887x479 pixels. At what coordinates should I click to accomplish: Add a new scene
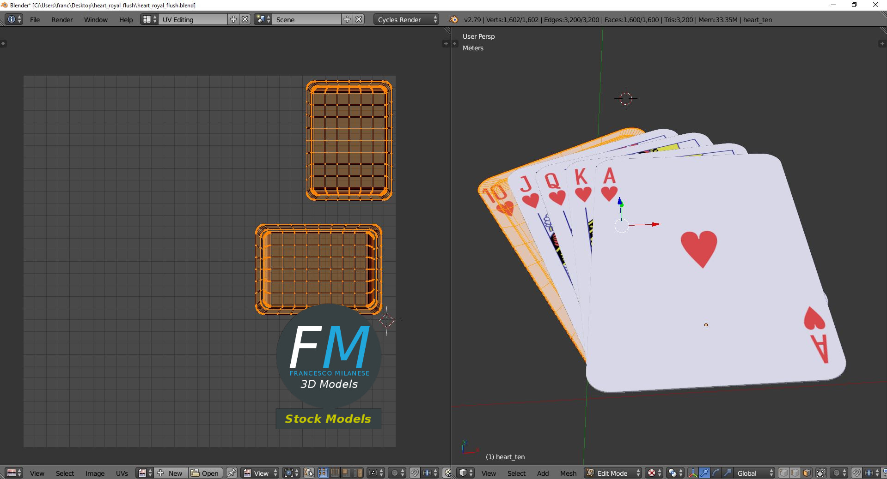347,19
